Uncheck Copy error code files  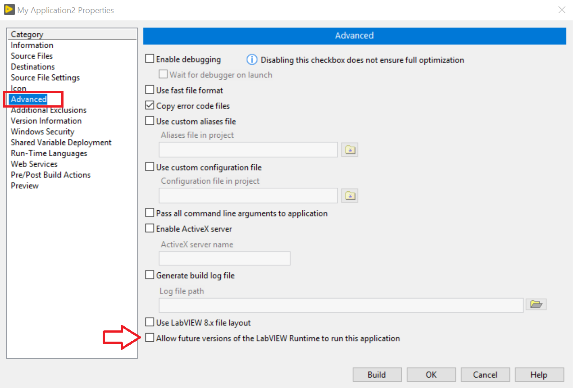click(x=150, y=106)
